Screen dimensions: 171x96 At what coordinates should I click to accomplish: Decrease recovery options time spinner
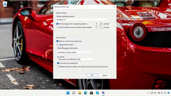pyautogui.click(x=101, y=28)
